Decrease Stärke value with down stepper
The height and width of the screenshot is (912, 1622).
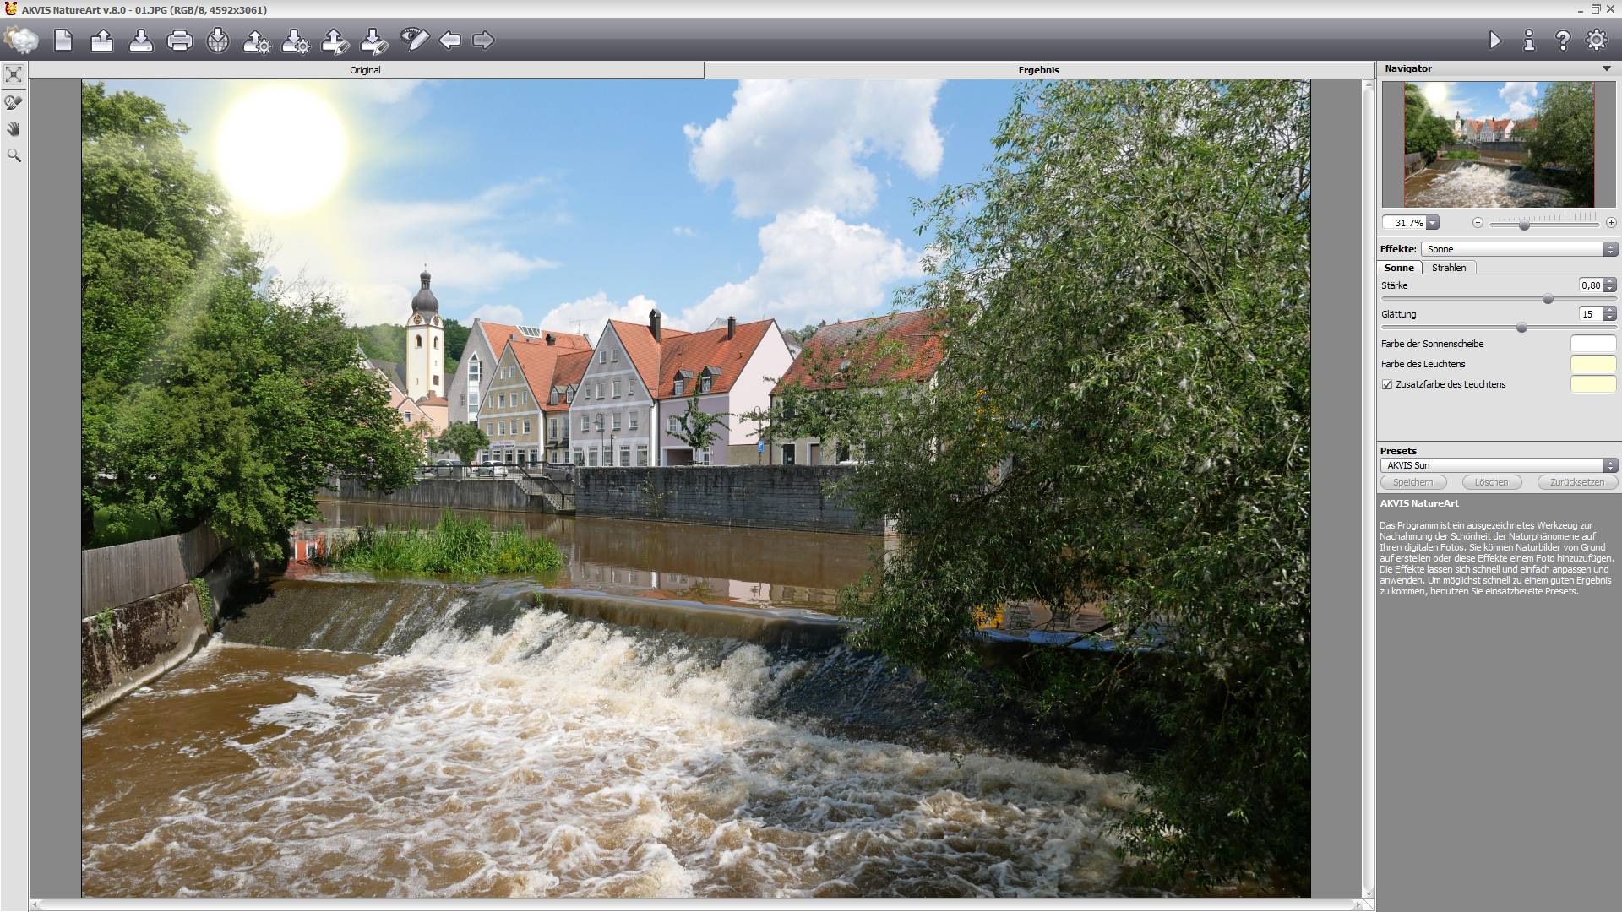(x=1610, y=289)
